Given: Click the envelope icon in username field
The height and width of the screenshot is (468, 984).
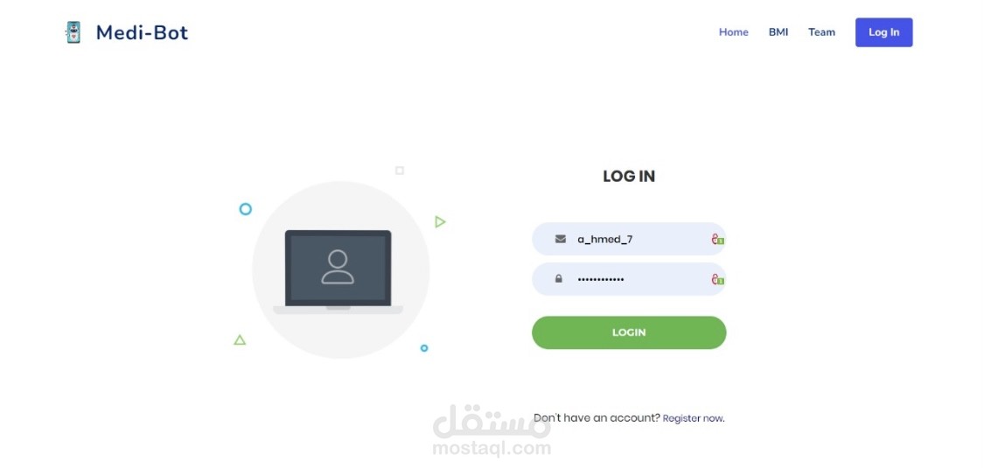Looking at the screenshot, I should pyautogui.click(x=561, y=239).
